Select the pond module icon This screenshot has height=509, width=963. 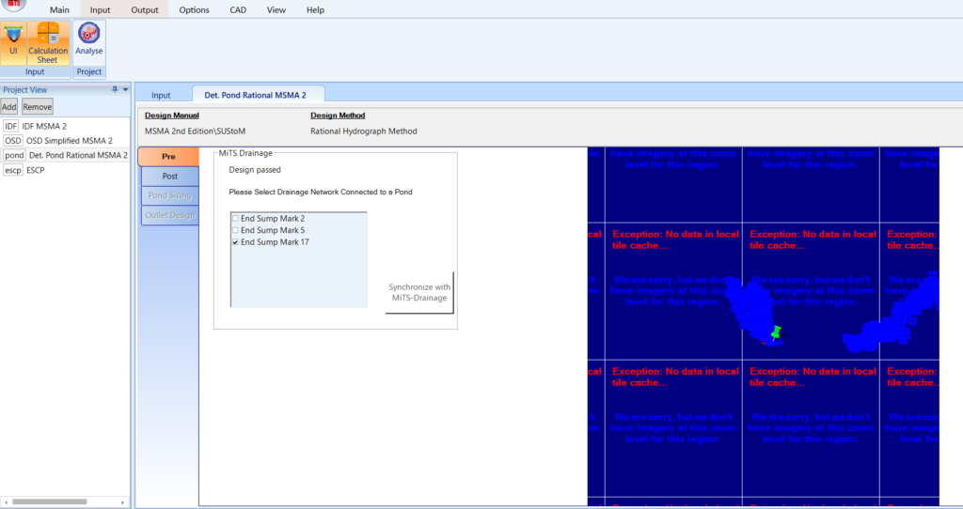coord(15,155)
